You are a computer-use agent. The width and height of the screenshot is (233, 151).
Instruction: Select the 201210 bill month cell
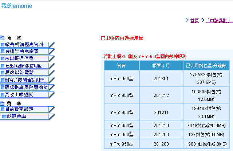[x=161, y=126]
